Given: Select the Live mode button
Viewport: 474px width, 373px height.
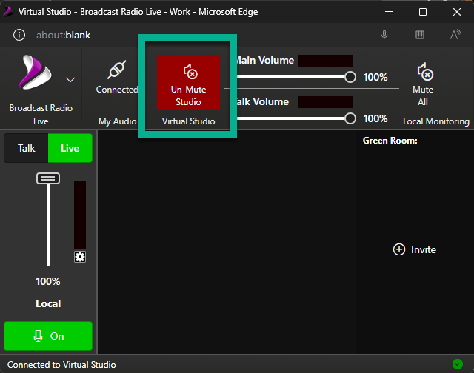Looking at the screenshot, I should 70,148.
